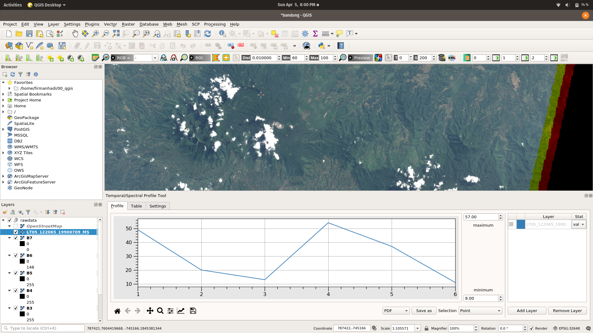Screen dimensions: 593x333
Task: Click the Stat value column in layer table
Action: [x=578, y=224]
